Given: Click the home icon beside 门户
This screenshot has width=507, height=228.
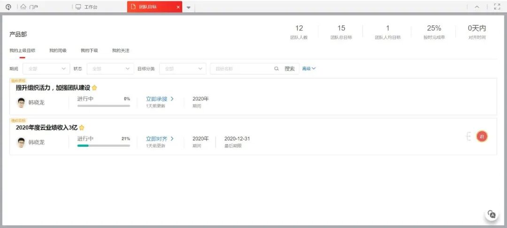Looking at the screenshot, I should coord(23,7).
